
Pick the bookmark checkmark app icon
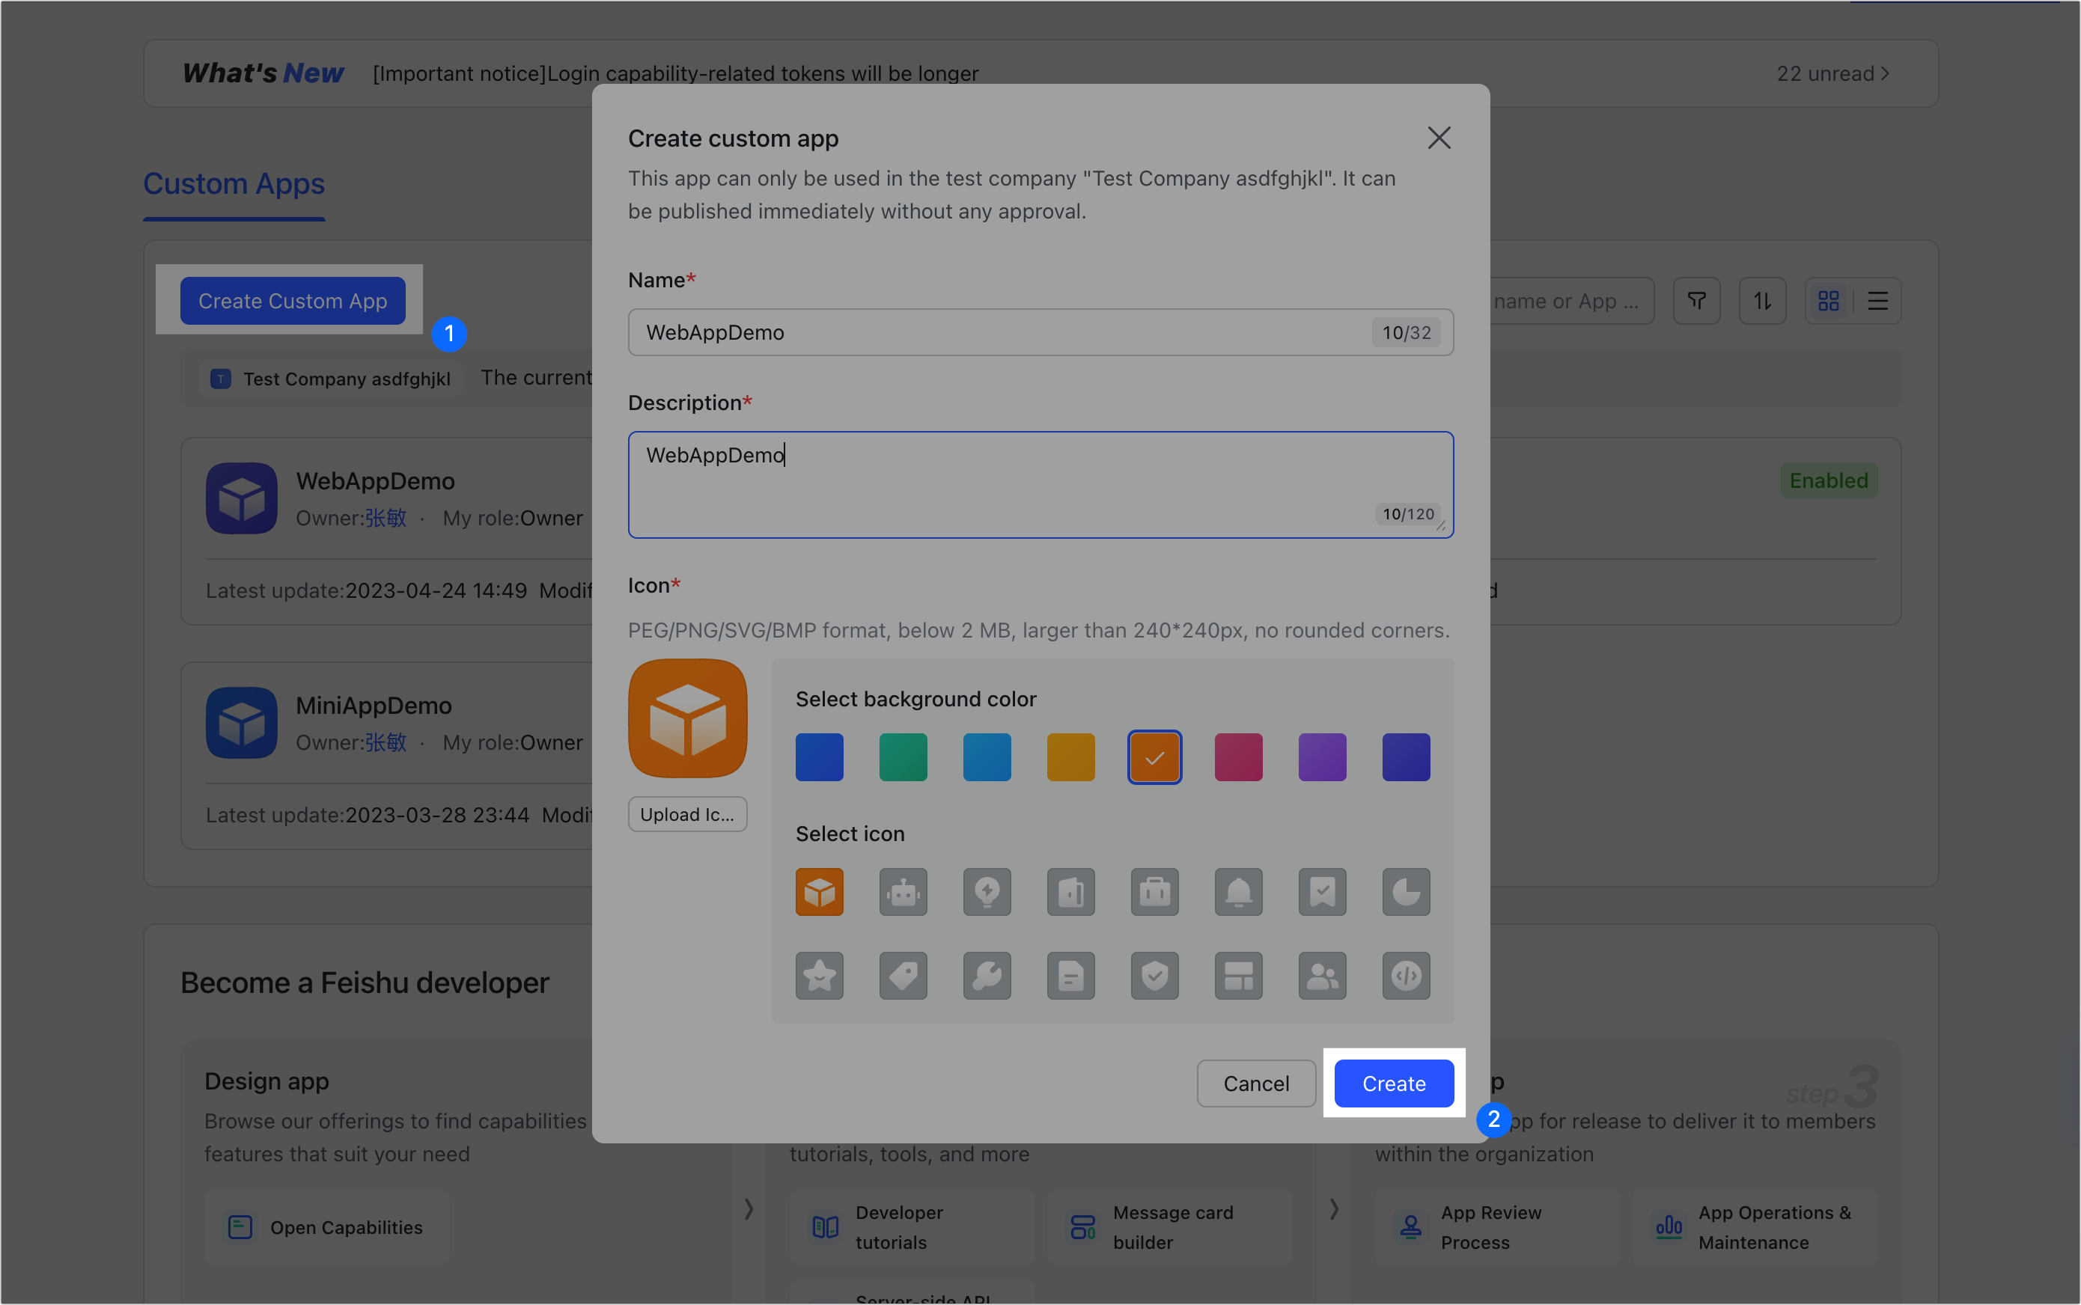(x=1322, y=892)
